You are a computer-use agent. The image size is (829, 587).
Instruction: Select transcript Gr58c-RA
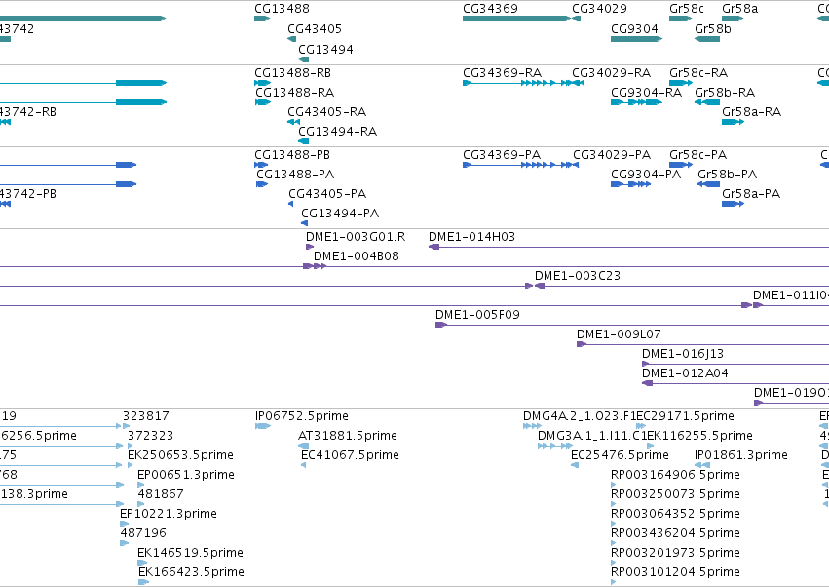coord(698,73)
